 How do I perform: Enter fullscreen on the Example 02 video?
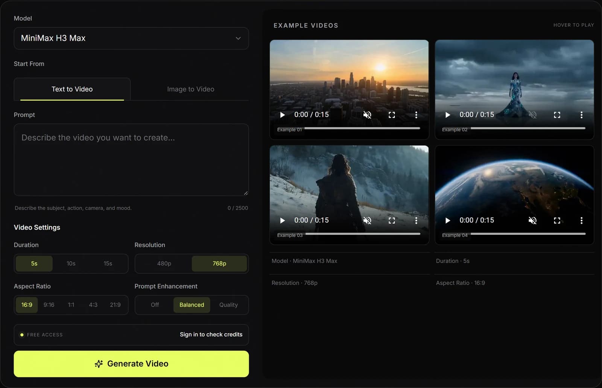557,115
